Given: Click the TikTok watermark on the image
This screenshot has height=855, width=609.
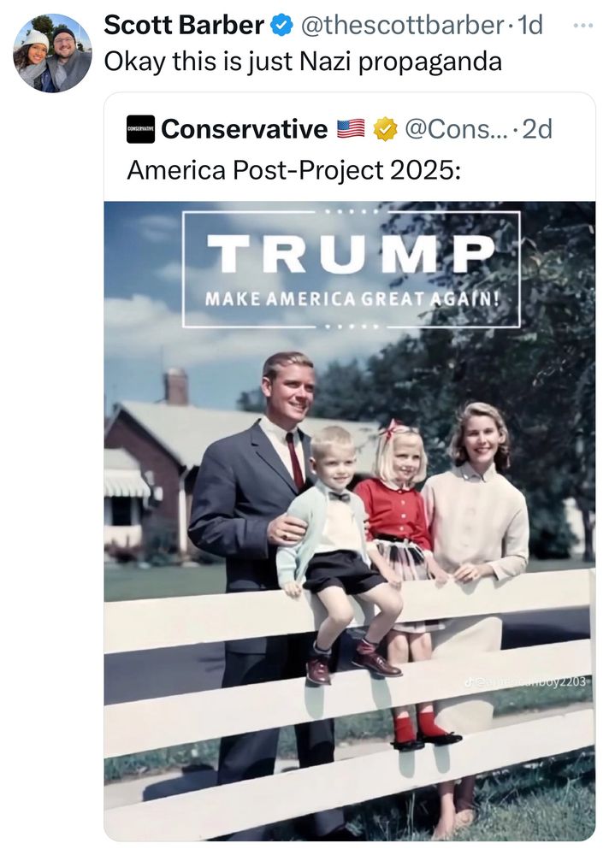Looking at the screenshot, I should (x=525, y=681).
